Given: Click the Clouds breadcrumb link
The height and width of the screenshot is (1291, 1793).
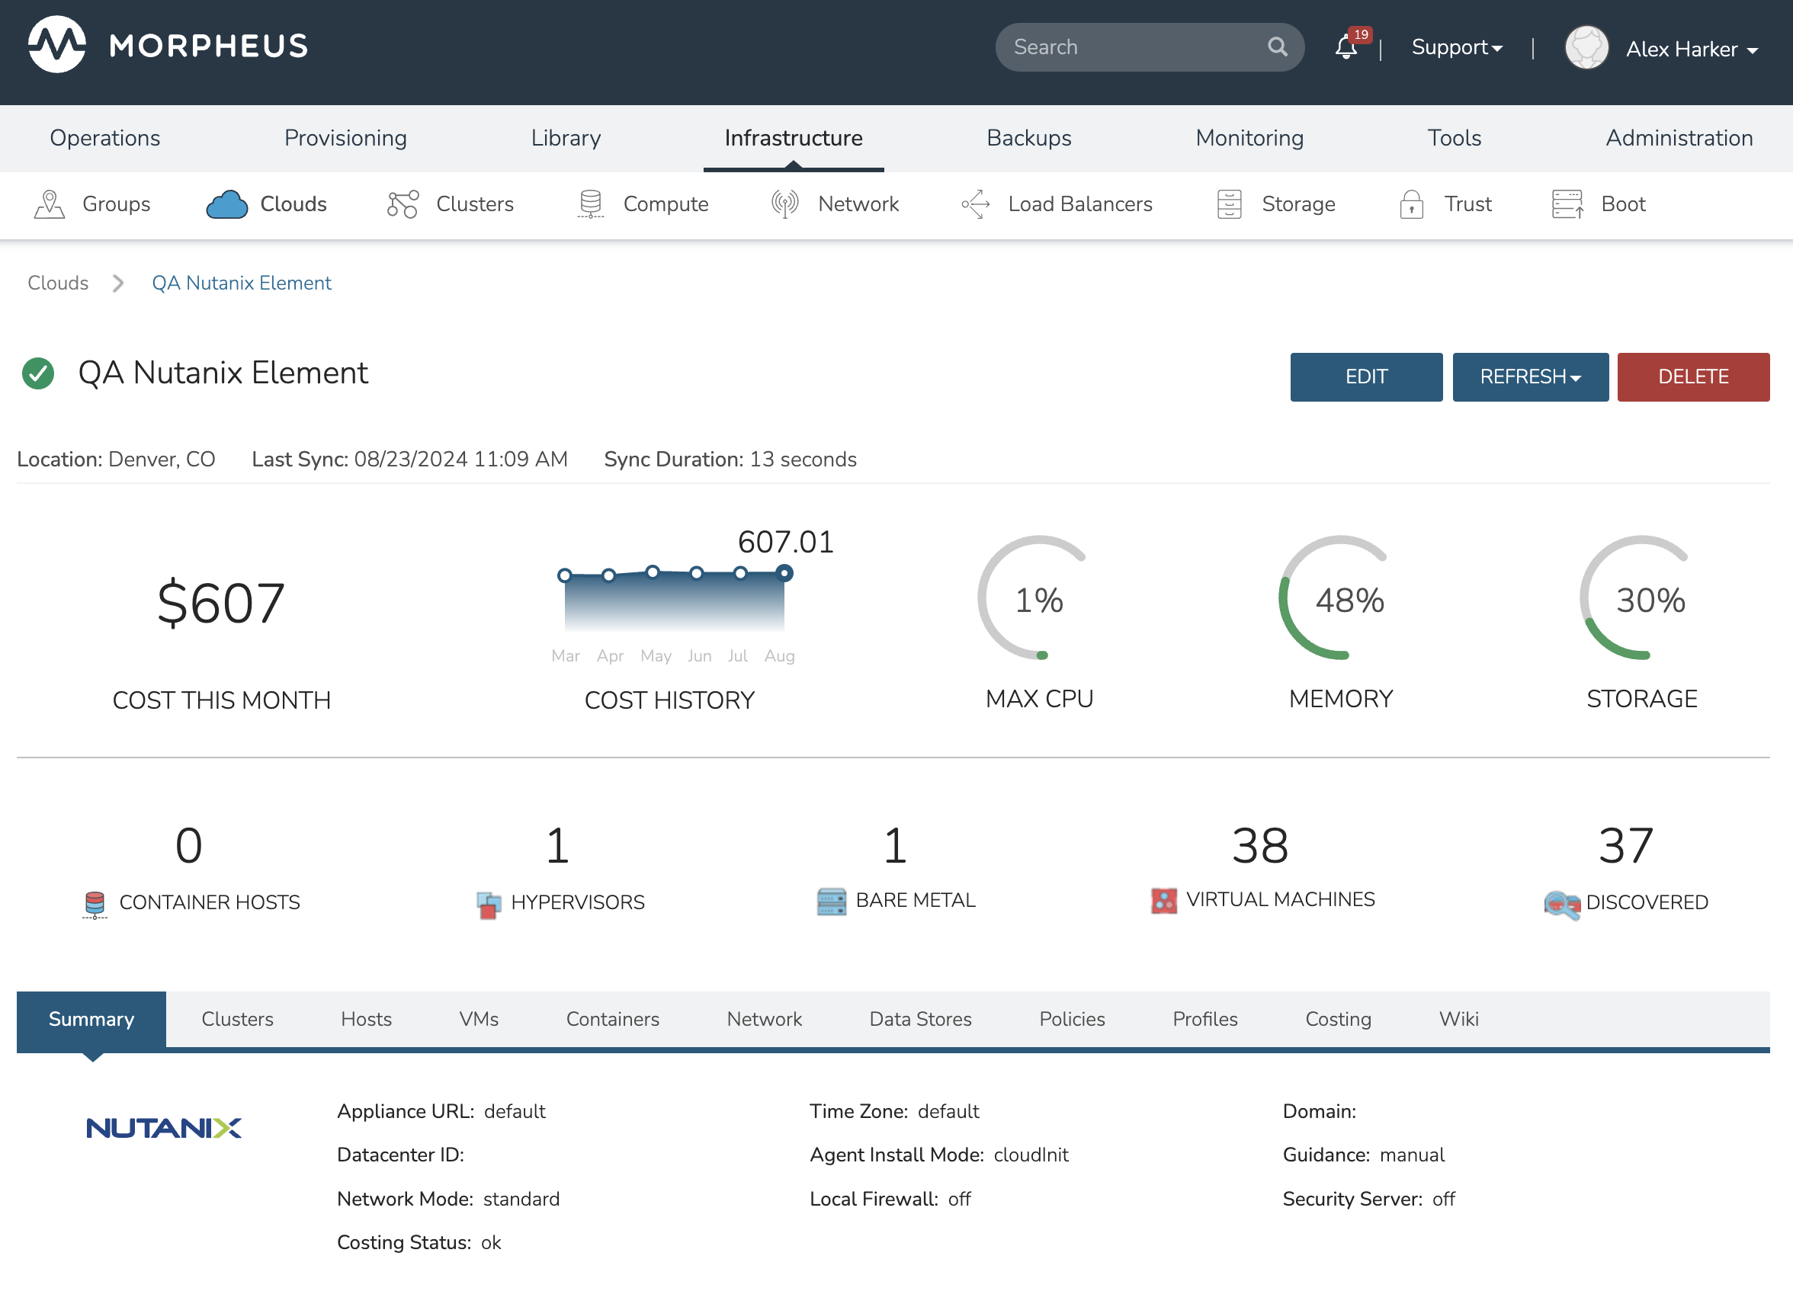Looking at the screenshot, I should click(x=58, y=283).
